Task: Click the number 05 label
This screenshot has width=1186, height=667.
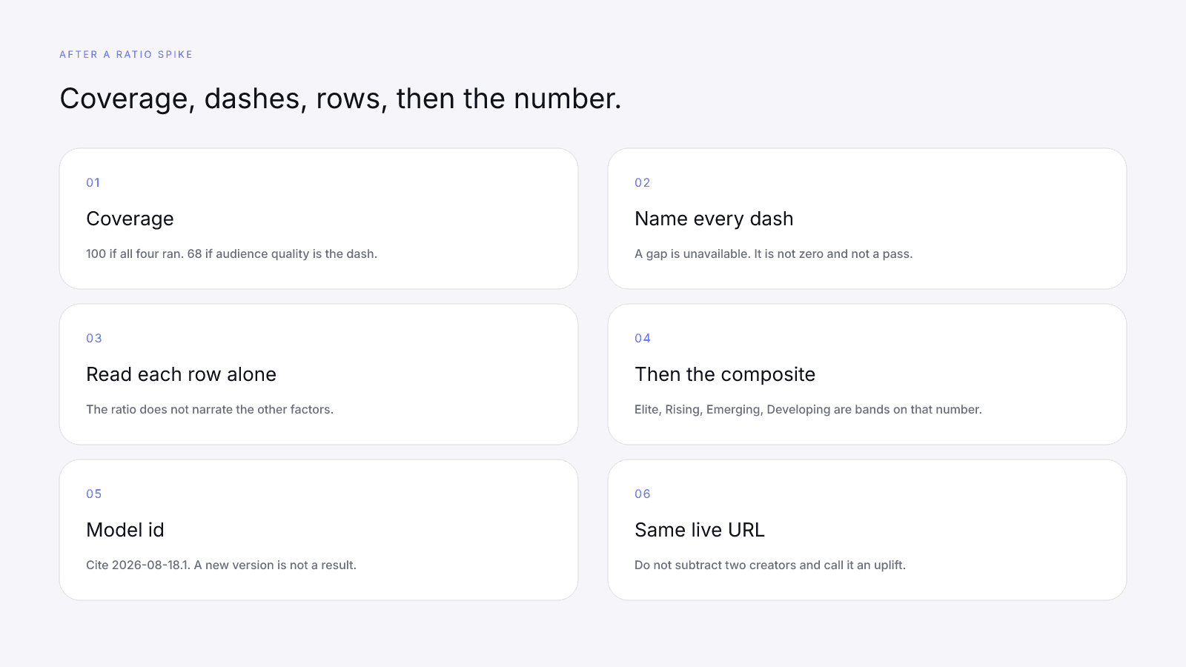Action: pos(94,494)
